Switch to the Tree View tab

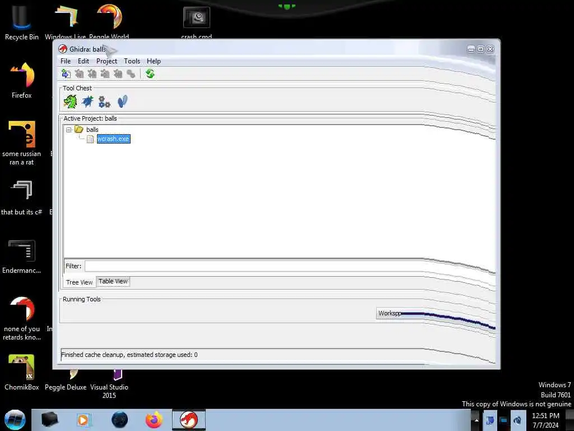click(79, 282)
